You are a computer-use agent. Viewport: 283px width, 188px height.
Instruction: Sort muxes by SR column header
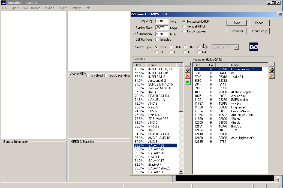pos(222,65)
